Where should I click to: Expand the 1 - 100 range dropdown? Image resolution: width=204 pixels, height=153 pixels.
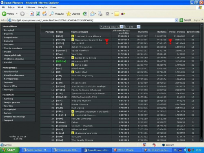tap(132, 27)
